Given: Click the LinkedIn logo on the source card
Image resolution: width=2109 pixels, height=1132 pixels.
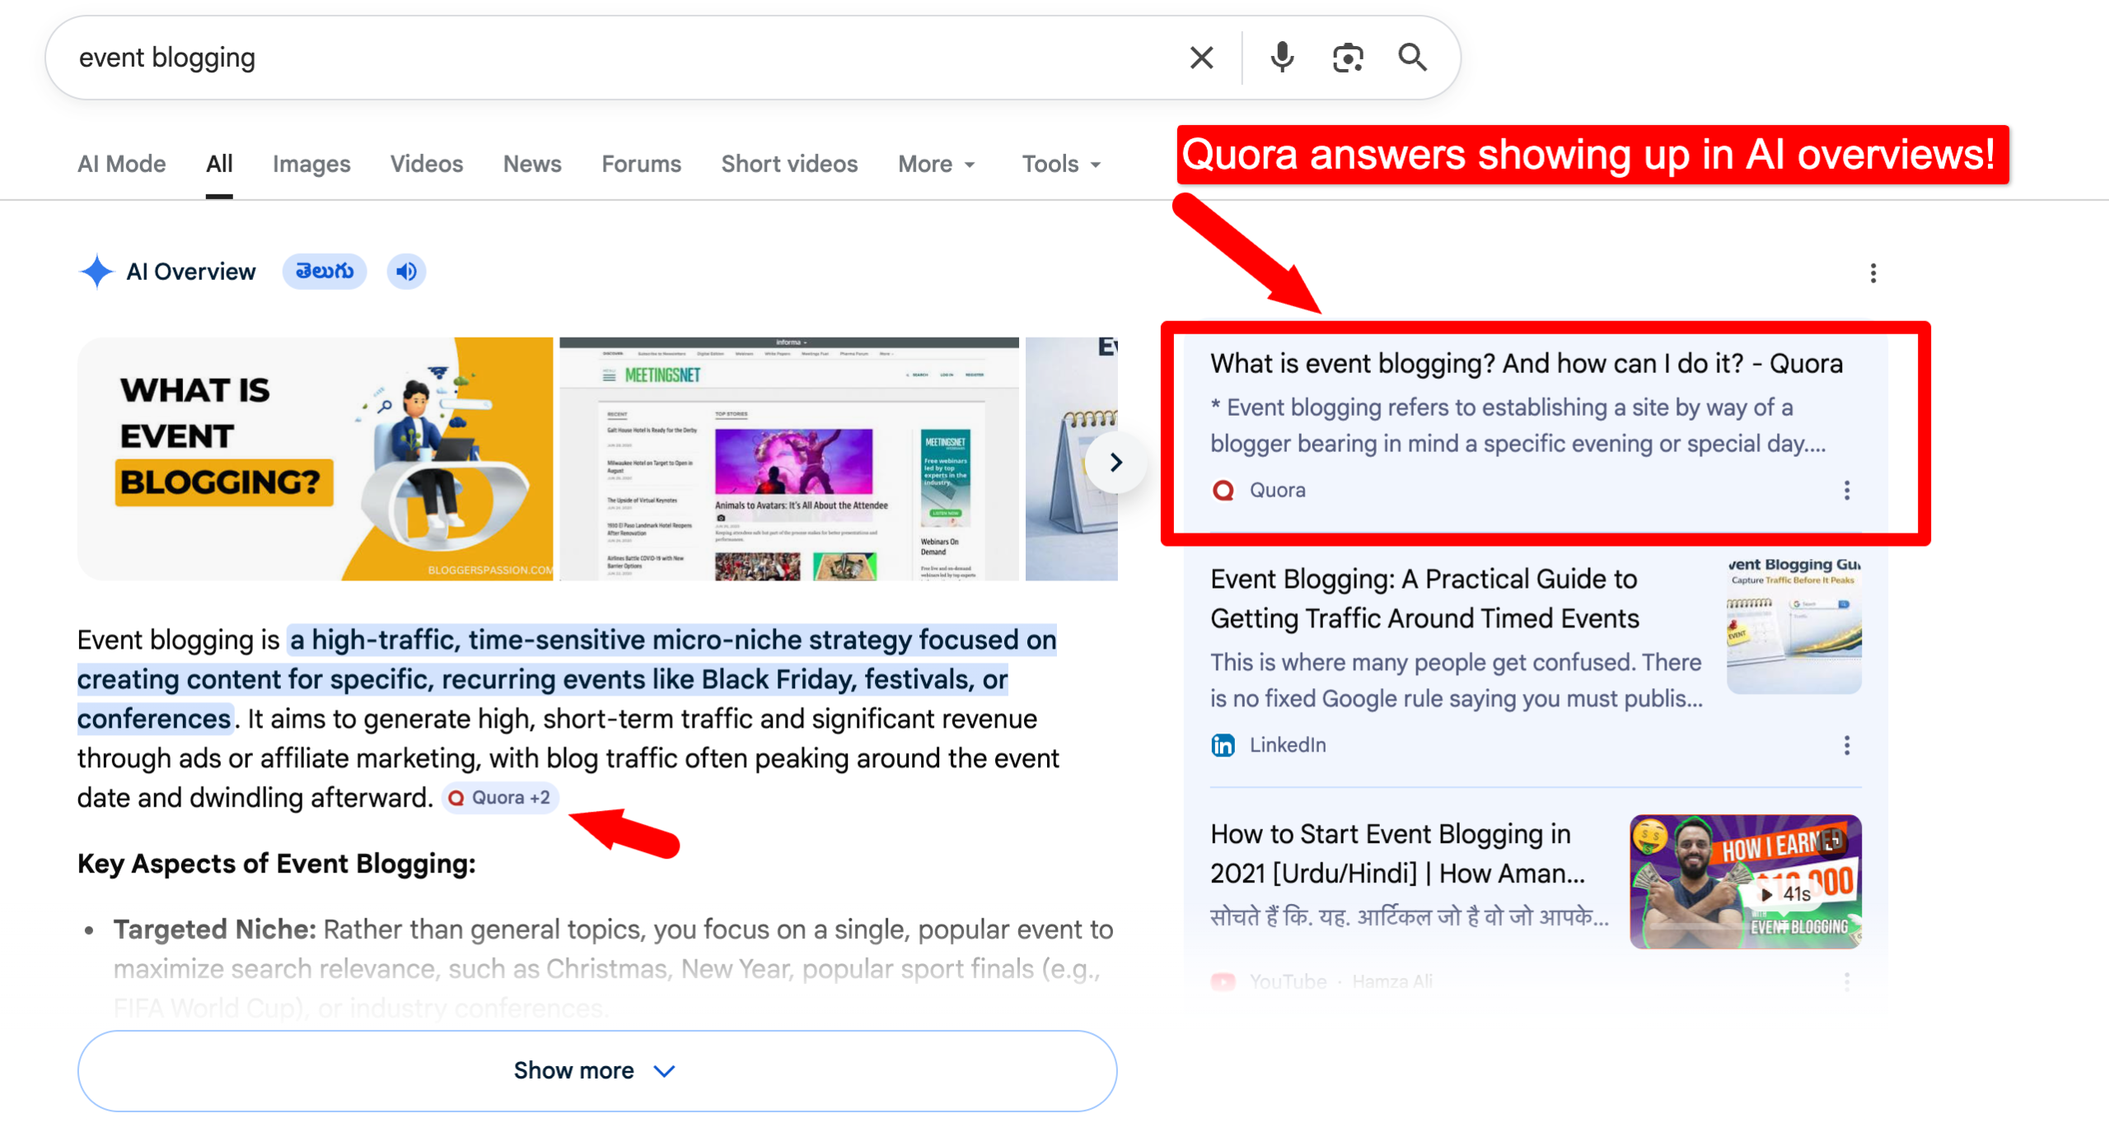Looking at the screenshot, I should point(1223,745).
